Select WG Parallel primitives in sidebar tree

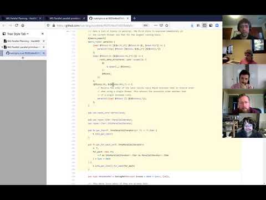[23, 47]
